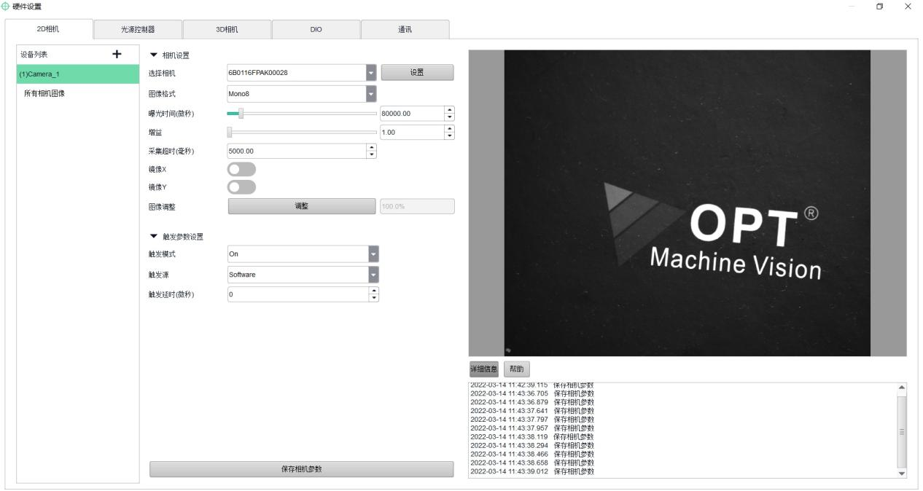Click the log entry at 11:43:38.119
Viewport: 923px width, 491px height.
click(532, 436)
